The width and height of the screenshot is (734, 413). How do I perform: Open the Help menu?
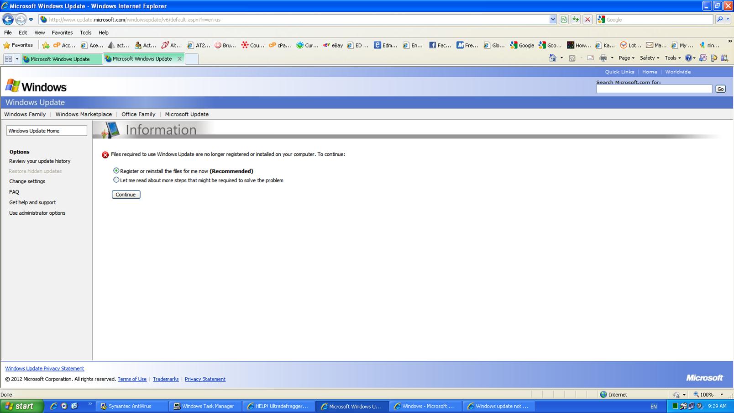[x=104, y=32]
